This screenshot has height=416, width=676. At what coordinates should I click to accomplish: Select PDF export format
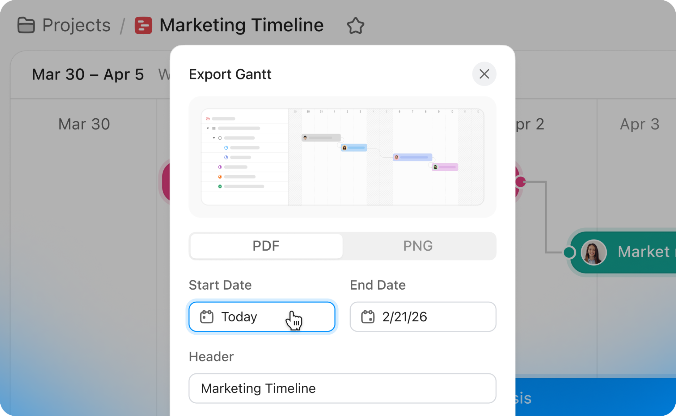266,246
